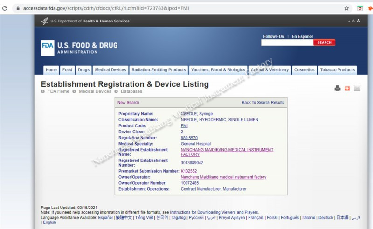Viewport: 373px width, 229px height.
Task: Select Português language link
Action: tap(290, 218)
